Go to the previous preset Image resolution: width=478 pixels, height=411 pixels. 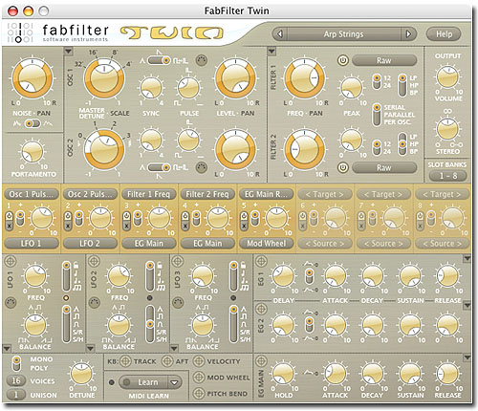coord(280,34)
